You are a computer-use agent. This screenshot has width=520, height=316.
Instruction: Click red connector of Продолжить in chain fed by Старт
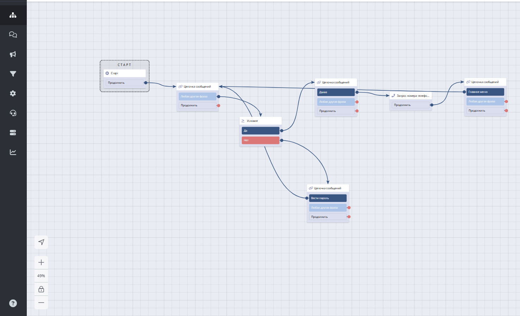(219, 106)
